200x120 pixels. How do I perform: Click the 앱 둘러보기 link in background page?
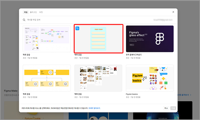coord(185,95)
